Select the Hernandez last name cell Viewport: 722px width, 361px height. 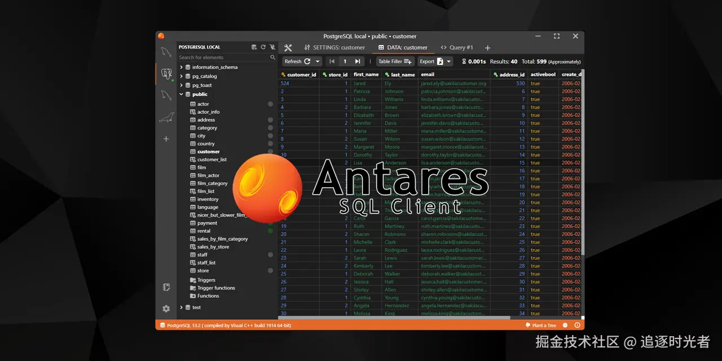pyautogui.click(x=400, y=306)
